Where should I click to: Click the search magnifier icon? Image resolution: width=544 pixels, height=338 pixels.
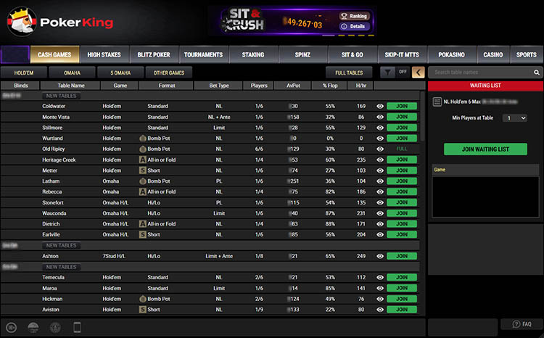[536, 73]
